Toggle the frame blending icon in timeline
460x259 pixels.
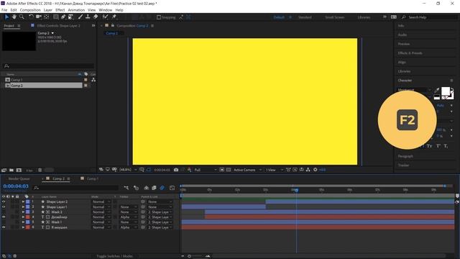[154, 188]
